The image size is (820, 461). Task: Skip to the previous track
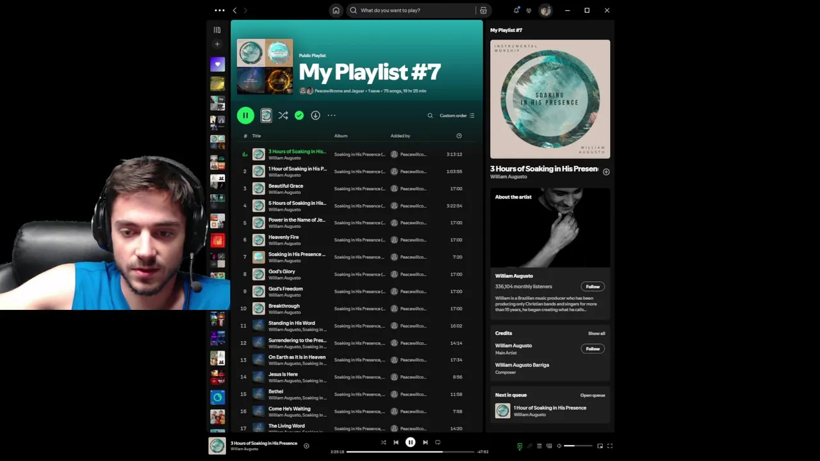396,442
